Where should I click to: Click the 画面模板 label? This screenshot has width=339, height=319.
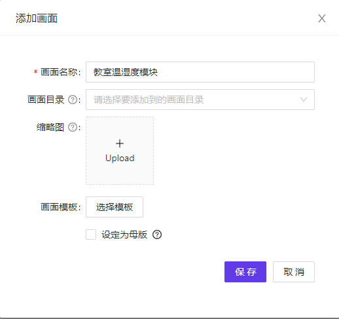coord(59,207)
